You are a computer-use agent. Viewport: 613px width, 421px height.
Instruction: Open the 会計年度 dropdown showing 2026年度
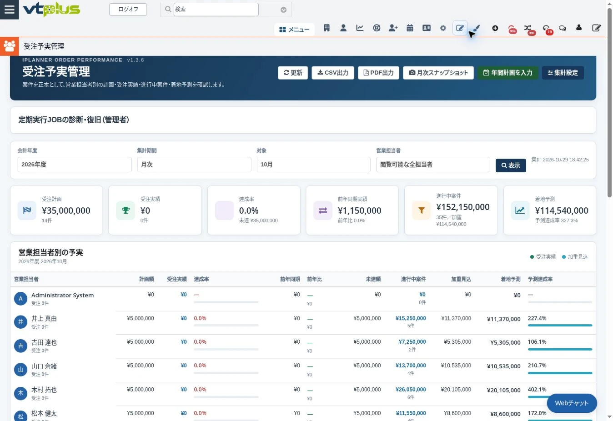[75, 165]
